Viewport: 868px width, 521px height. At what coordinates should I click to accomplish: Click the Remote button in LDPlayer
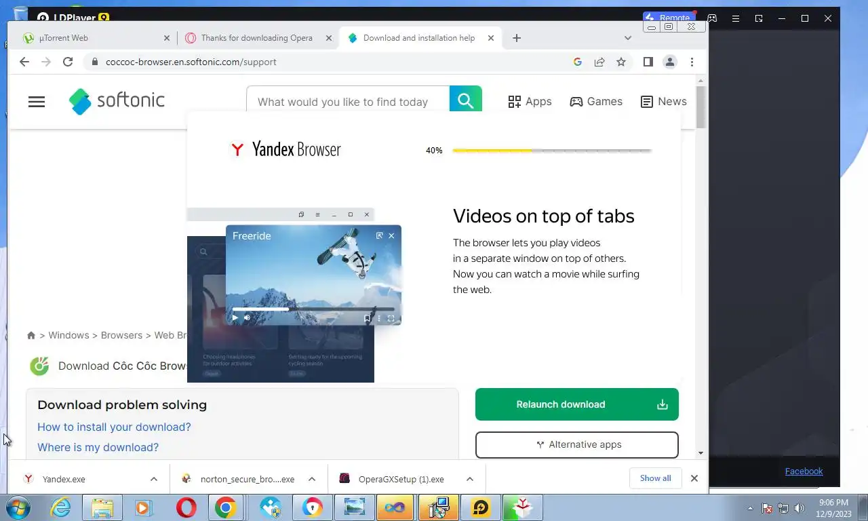(x=668, y=18)
